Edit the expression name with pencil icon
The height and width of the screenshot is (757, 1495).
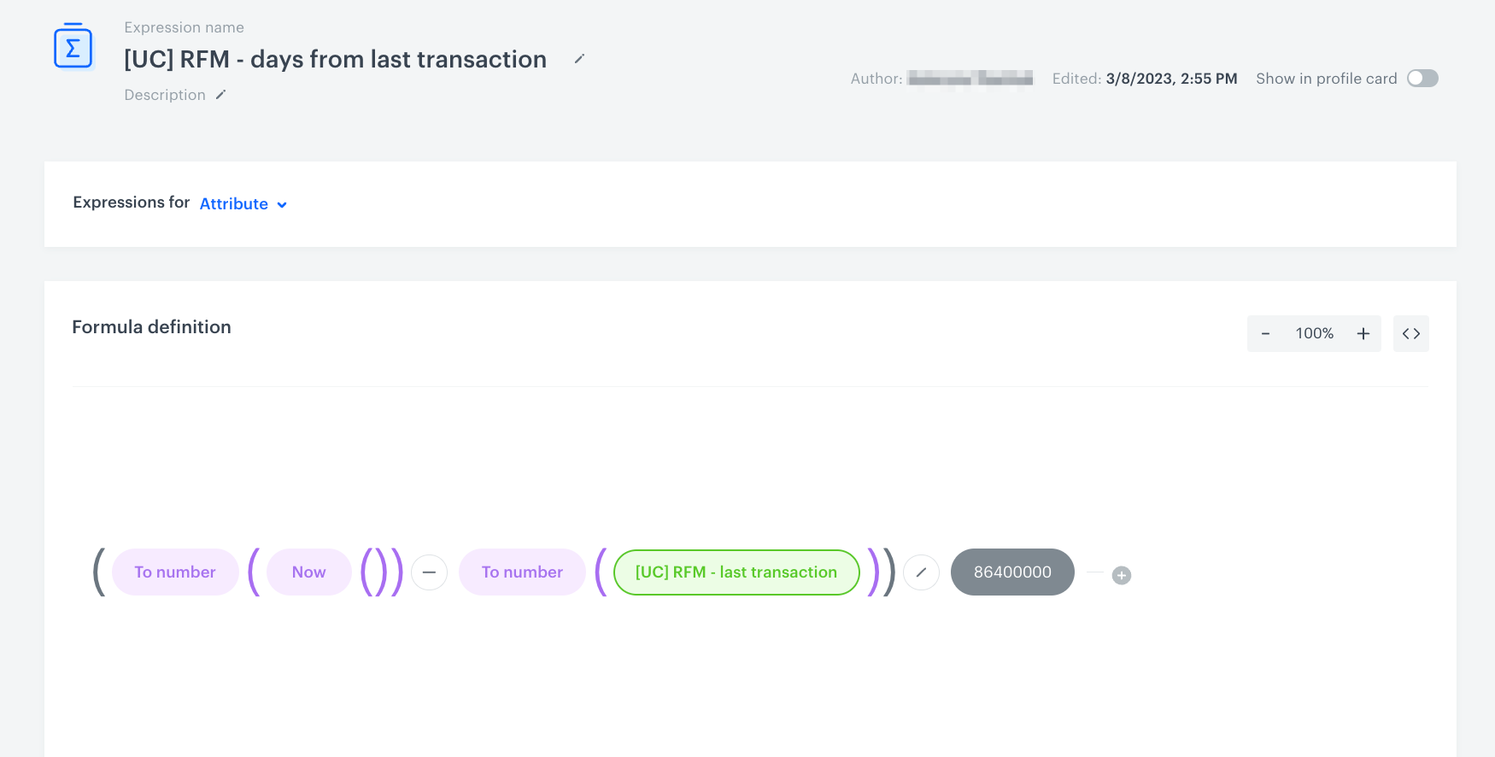point(579,59)
